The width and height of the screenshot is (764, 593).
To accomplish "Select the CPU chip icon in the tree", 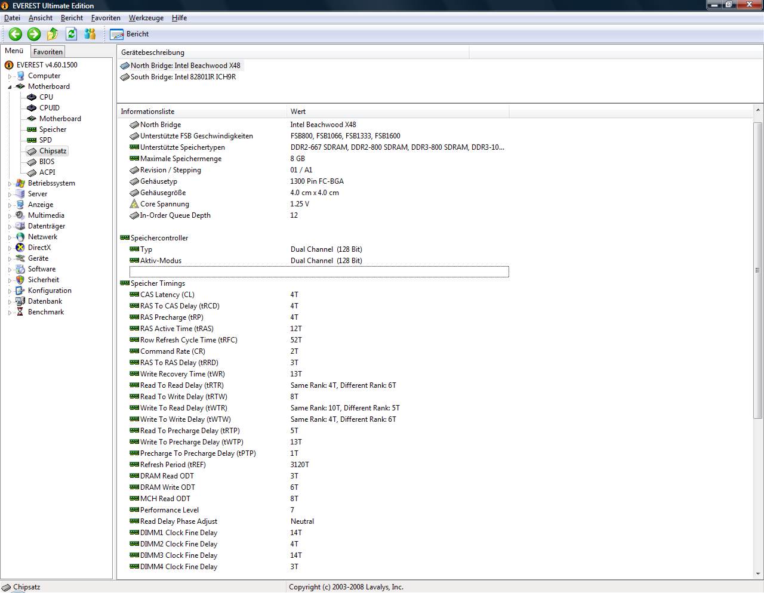I will (32, 97).
